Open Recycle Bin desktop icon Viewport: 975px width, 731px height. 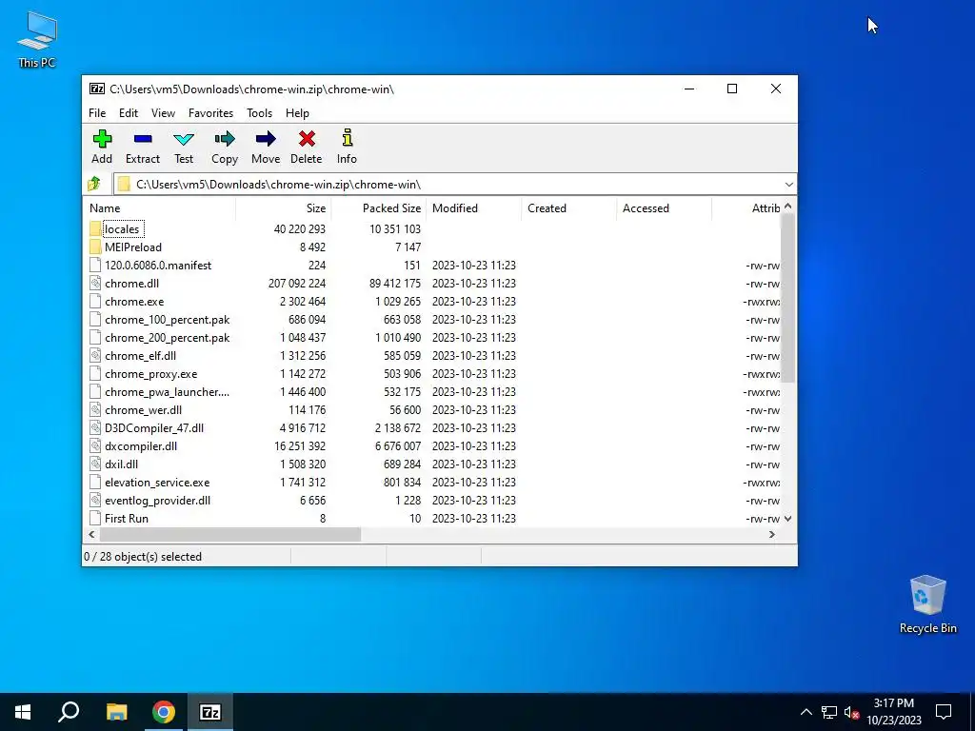(x=927, y=604)
